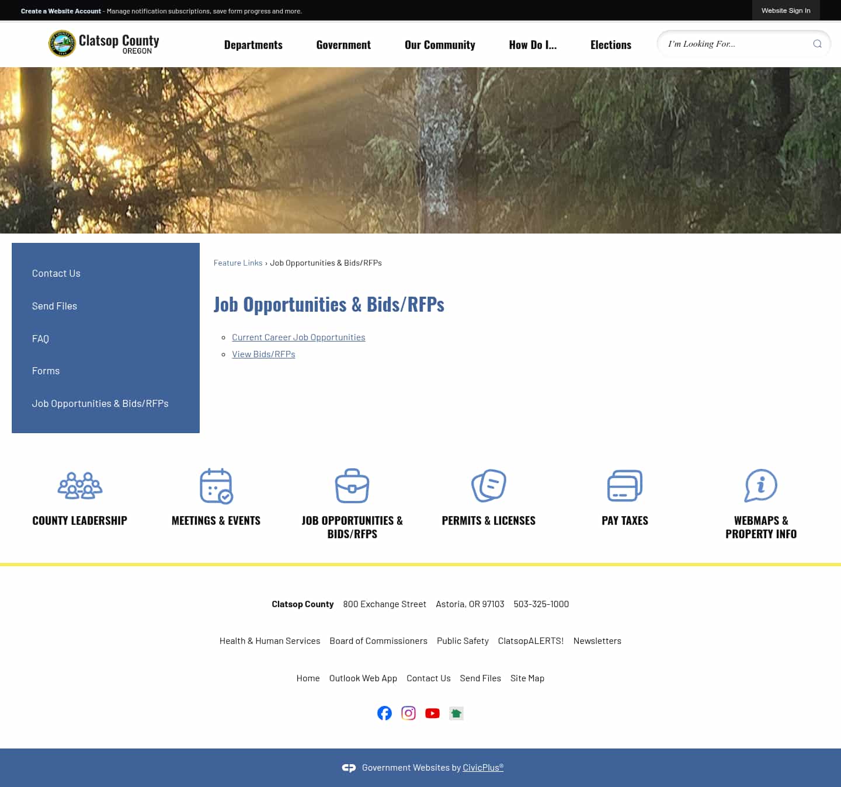The height and width of the screenshot is (787, 841).
Task: Open Facebook via the footer Facebook icon
Action: [x=384, y=713]
